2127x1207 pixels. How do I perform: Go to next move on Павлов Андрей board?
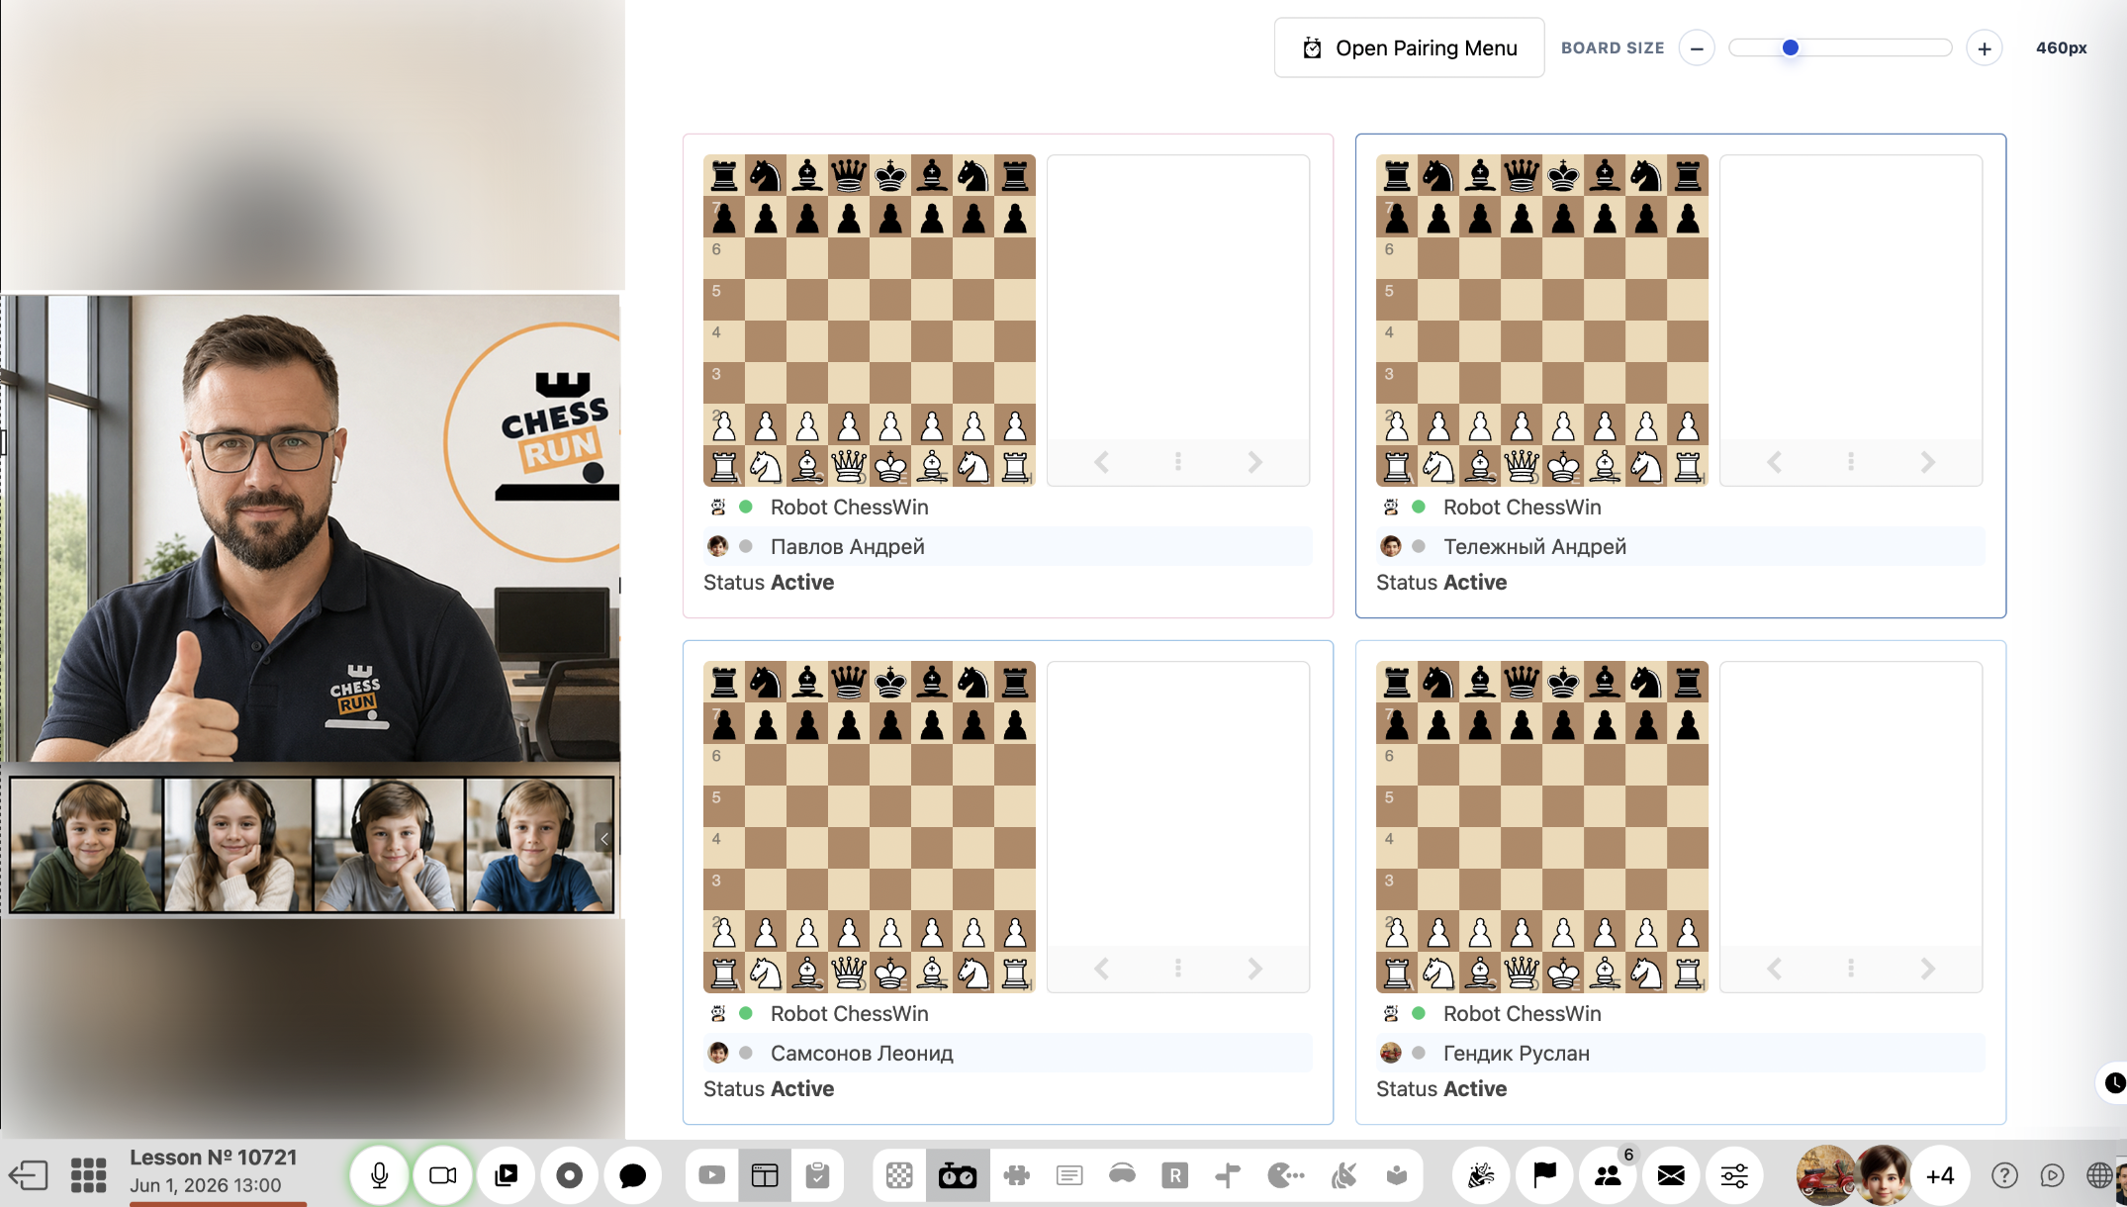point(1254,462)
